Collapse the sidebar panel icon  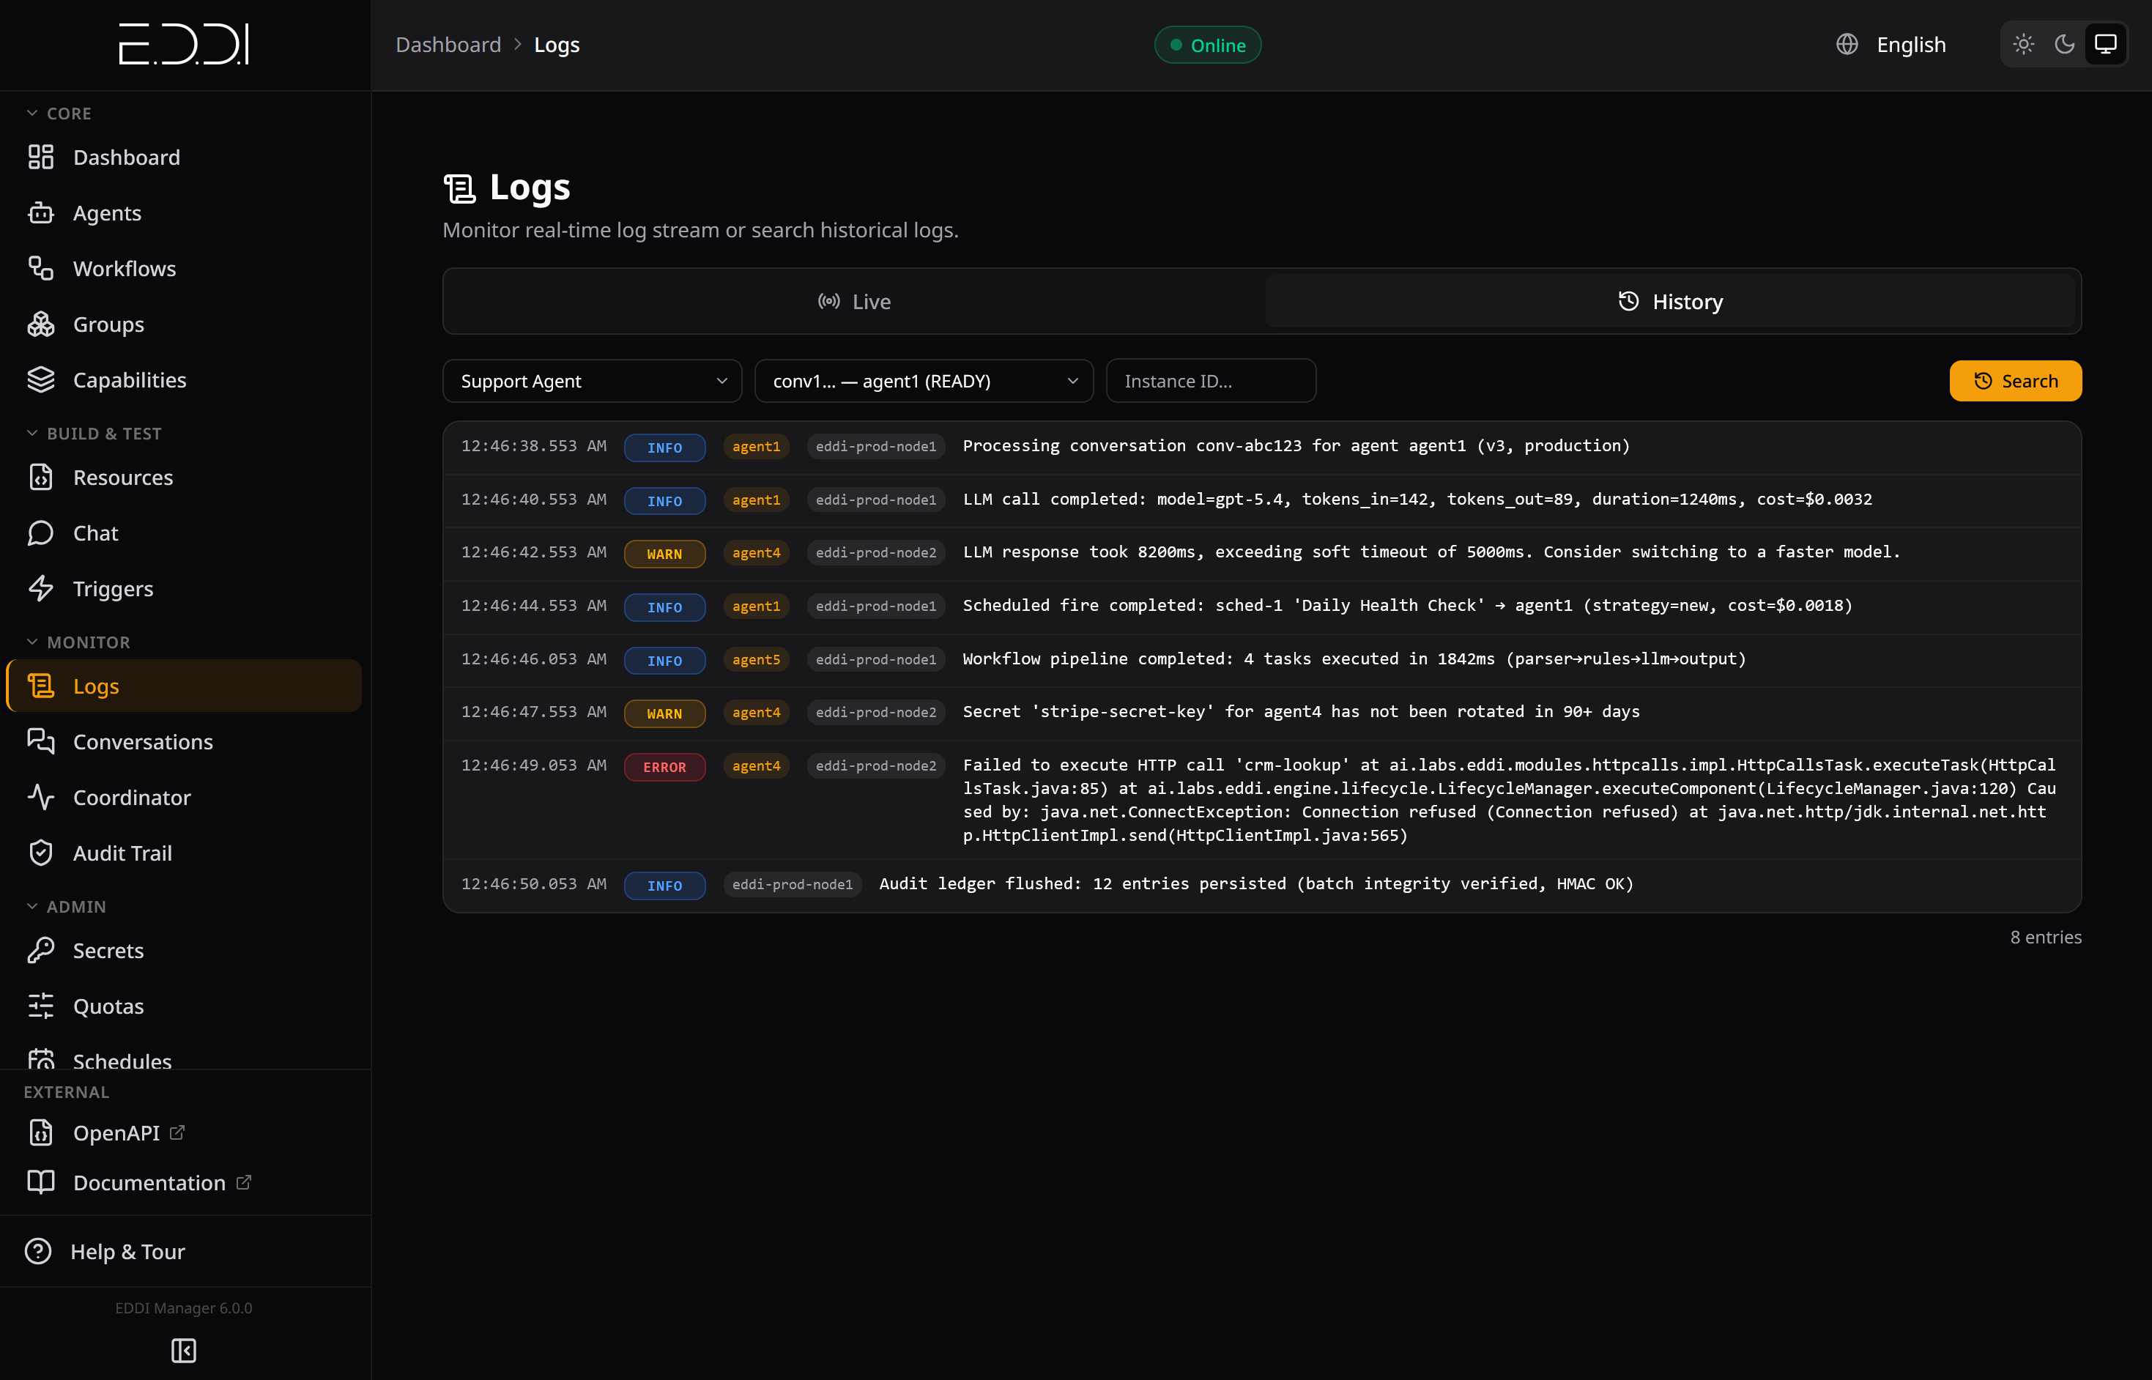click(184, 1349)
